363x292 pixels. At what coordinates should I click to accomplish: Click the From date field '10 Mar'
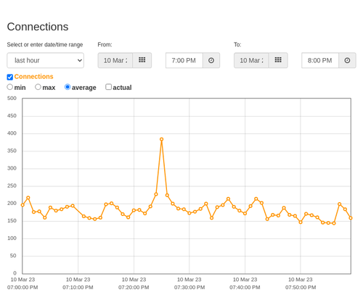coord(115,60)
